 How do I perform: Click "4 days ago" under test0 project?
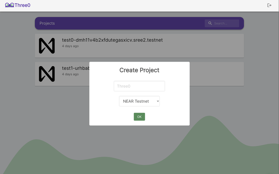tap(70, 46)
